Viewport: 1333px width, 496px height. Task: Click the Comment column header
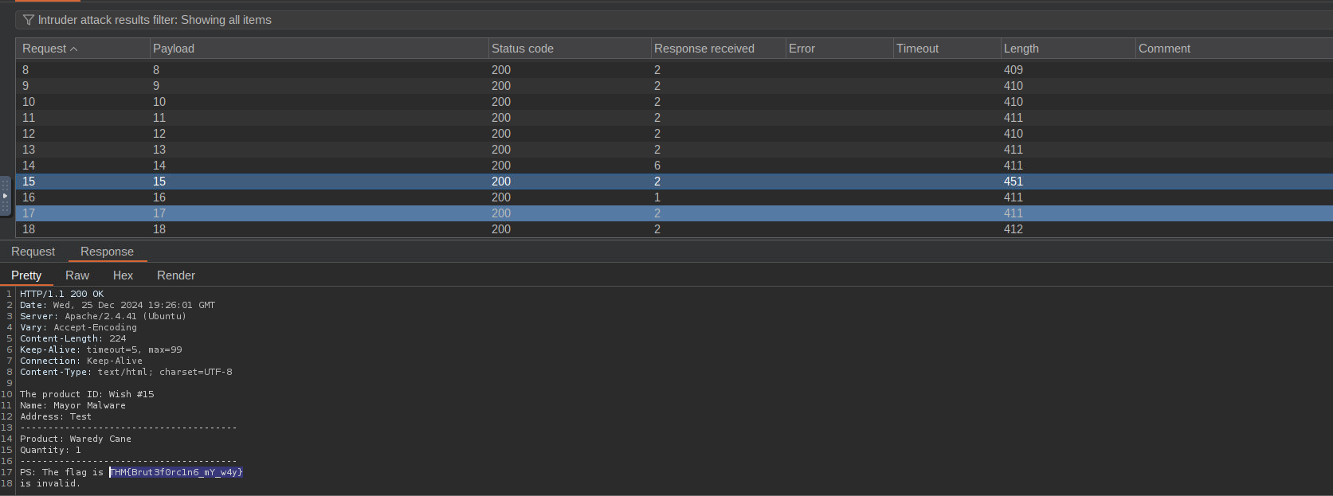tap(1164, 49)
